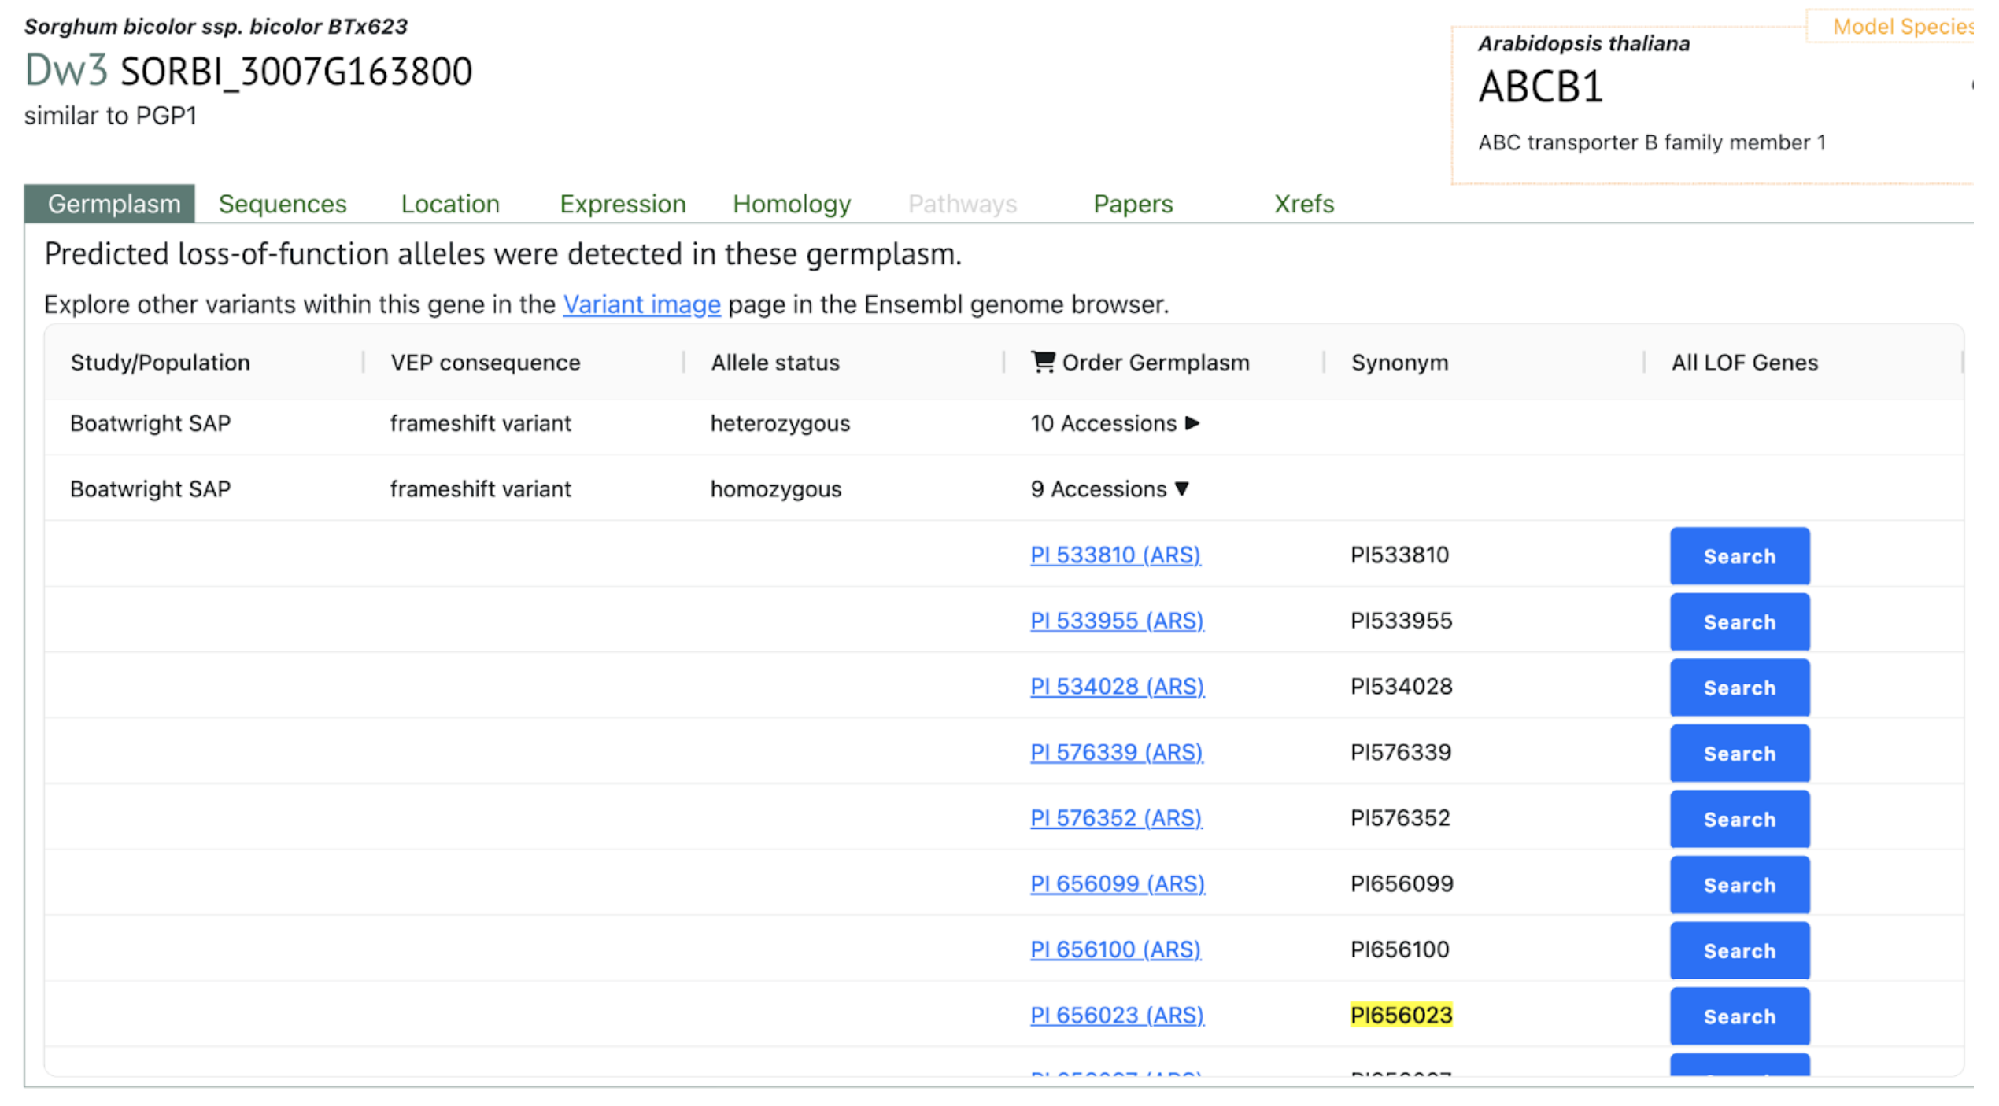Click the shopping cart icon in Order Germplasm header
This screenshot has height=1106, width=1999.
pyautogui.click(x=1044, y=362)
